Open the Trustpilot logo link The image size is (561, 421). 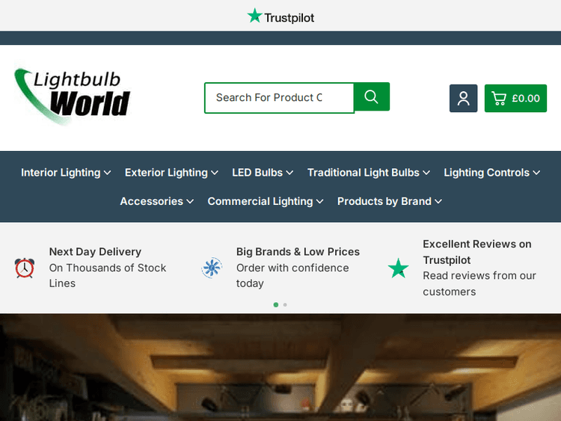coord(280,16)
